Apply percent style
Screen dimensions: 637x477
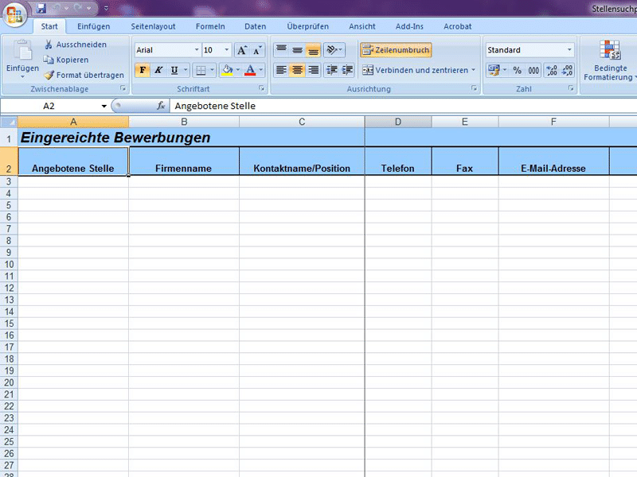click(x=517, y=70)
